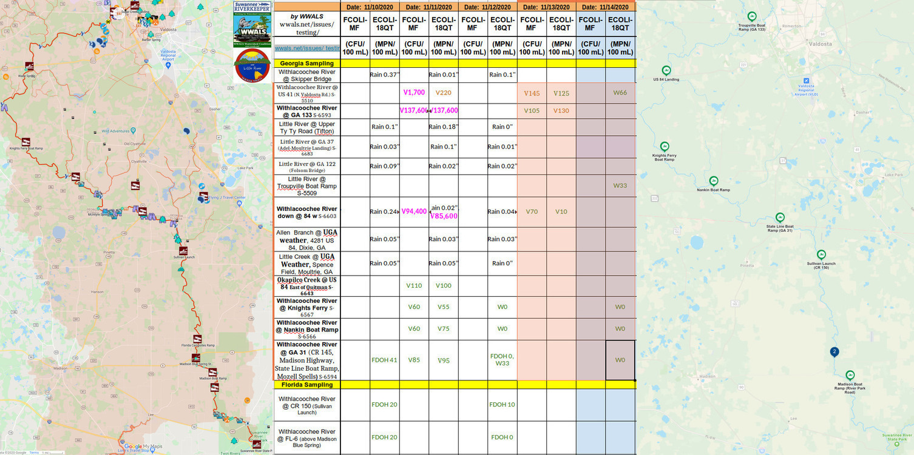Select cell with value V130

(561, 111)
